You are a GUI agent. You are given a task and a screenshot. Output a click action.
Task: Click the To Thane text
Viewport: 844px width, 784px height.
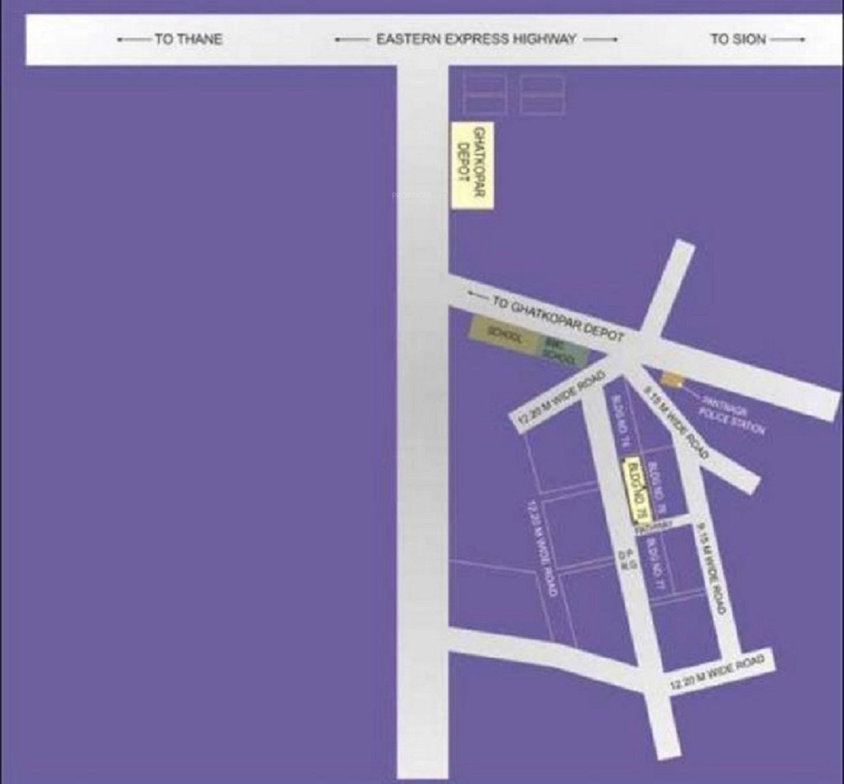188,39
